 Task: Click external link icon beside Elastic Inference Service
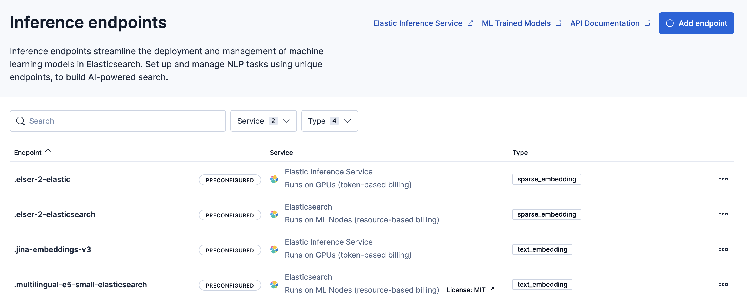[x=470, y=23]
